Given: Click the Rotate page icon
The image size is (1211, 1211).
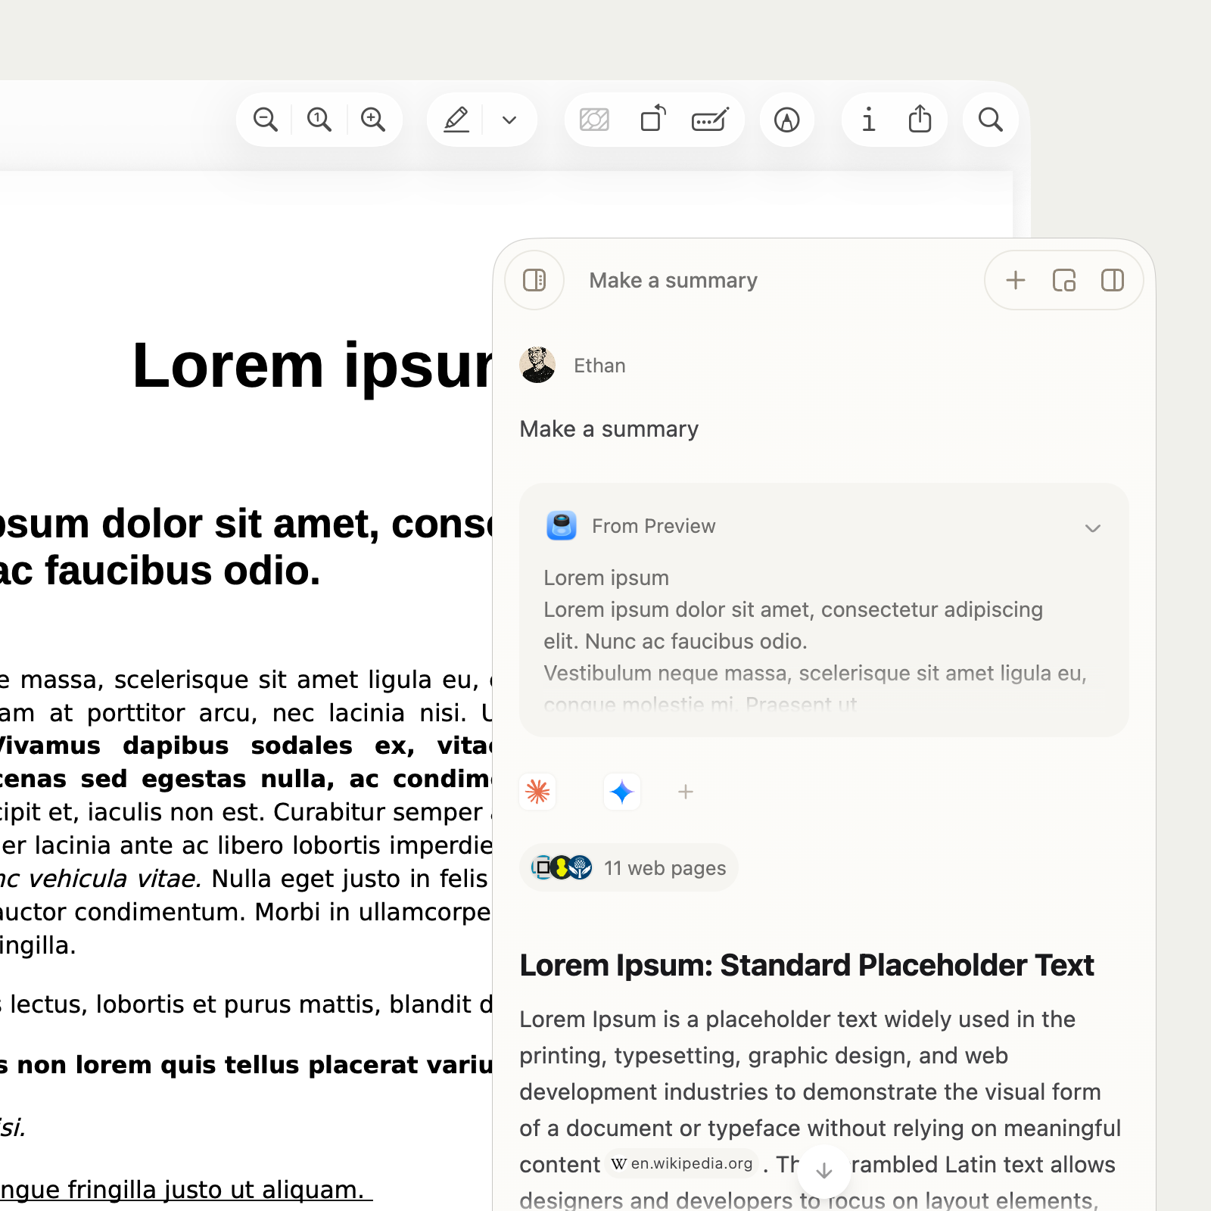Looking at the screenshot, I should tap(653, 119).
